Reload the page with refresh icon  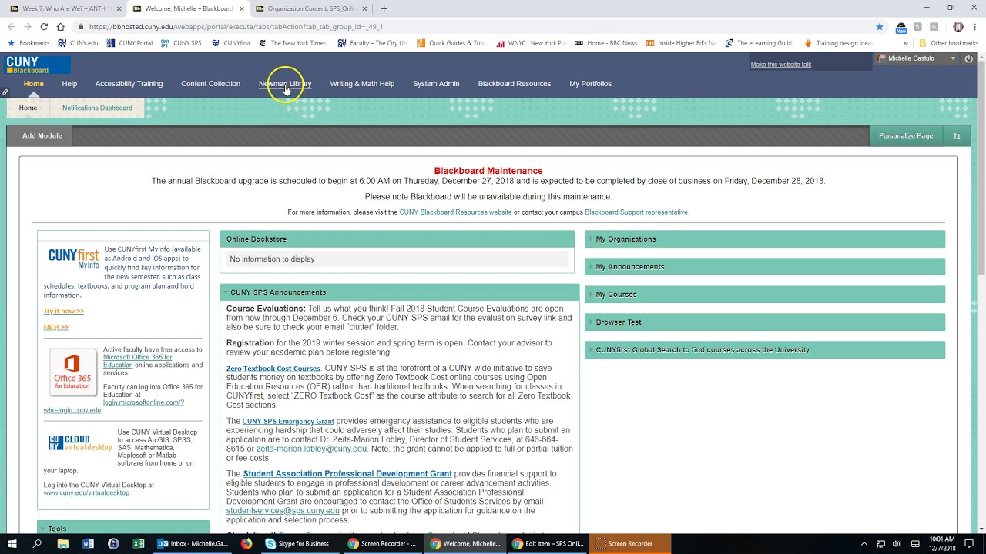pos(44,26)
